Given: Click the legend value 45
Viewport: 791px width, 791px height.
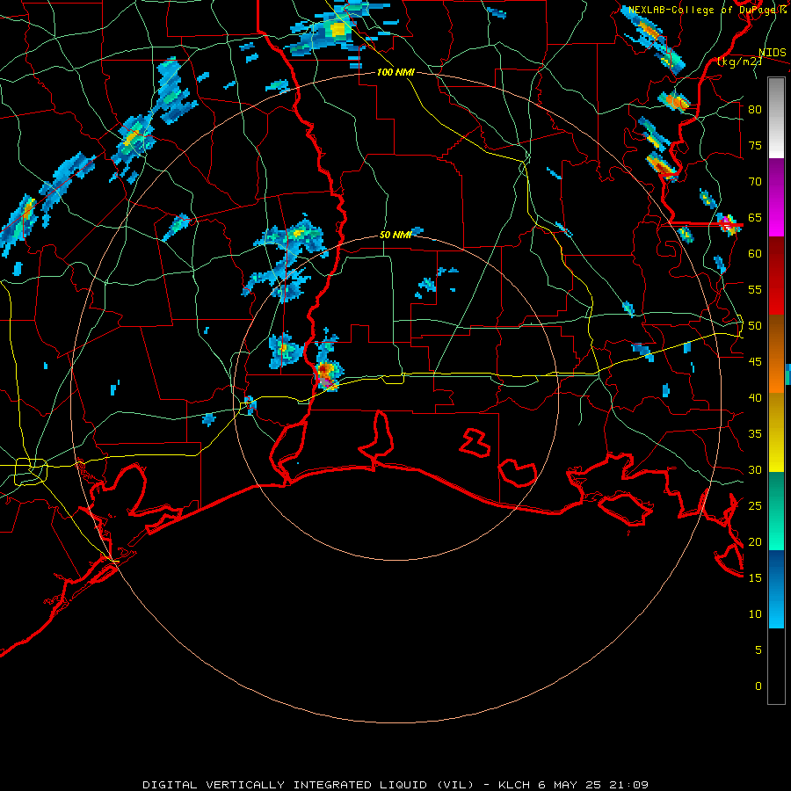Looking at the screenshot, I should coord(755,362).
